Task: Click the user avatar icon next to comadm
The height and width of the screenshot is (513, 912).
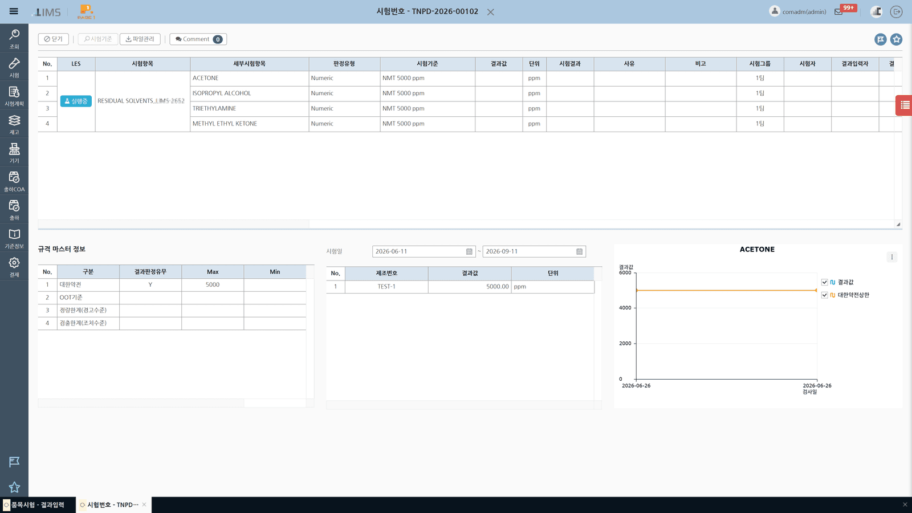Action: (x=775, y=11)
